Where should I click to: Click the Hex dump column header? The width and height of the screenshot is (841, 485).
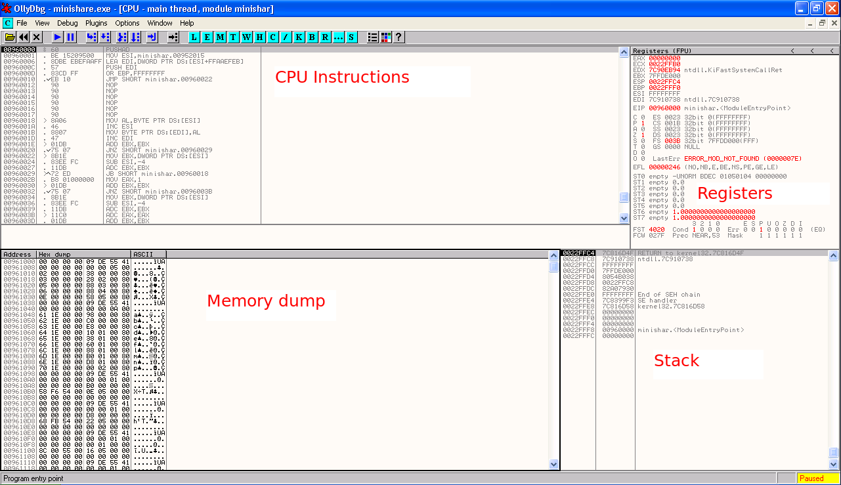click(x=83, y=254)
